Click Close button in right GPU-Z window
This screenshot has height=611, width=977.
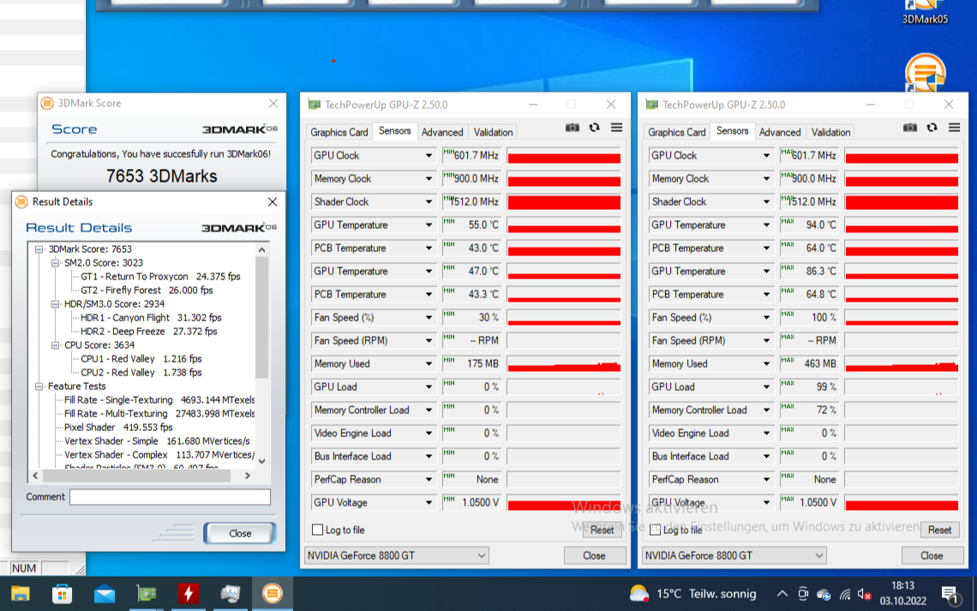click(932, 555)
